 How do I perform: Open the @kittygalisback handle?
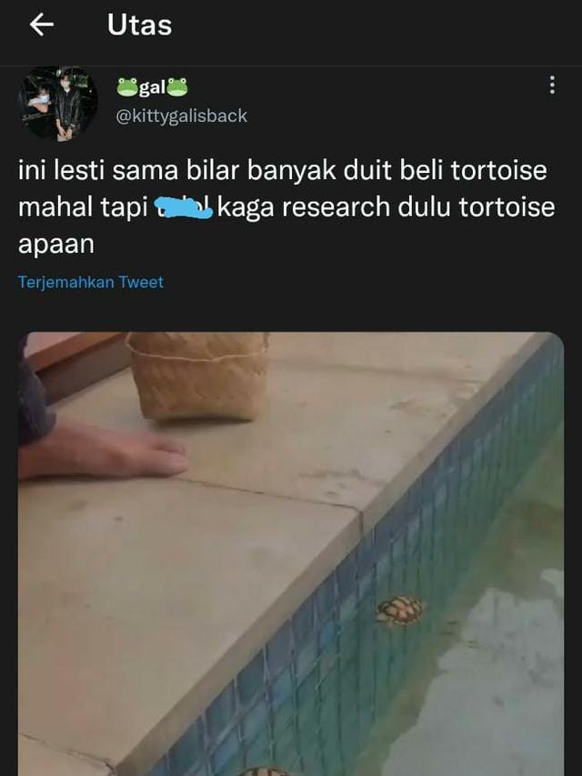(x=181, y=116)
